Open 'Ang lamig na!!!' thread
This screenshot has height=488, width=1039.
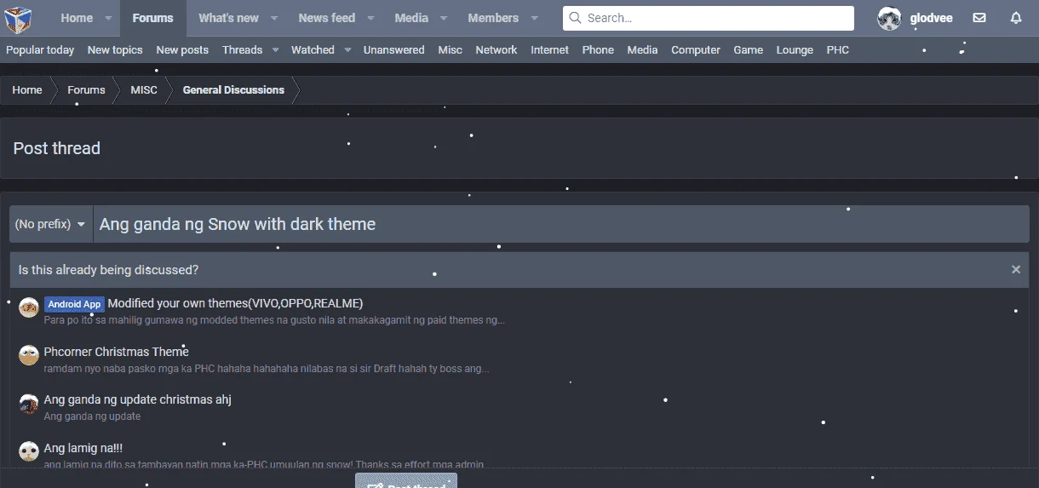[x=83, y=448]
